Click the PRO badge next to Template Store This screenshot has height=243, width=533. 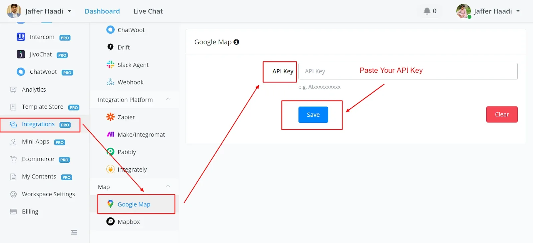74,108
